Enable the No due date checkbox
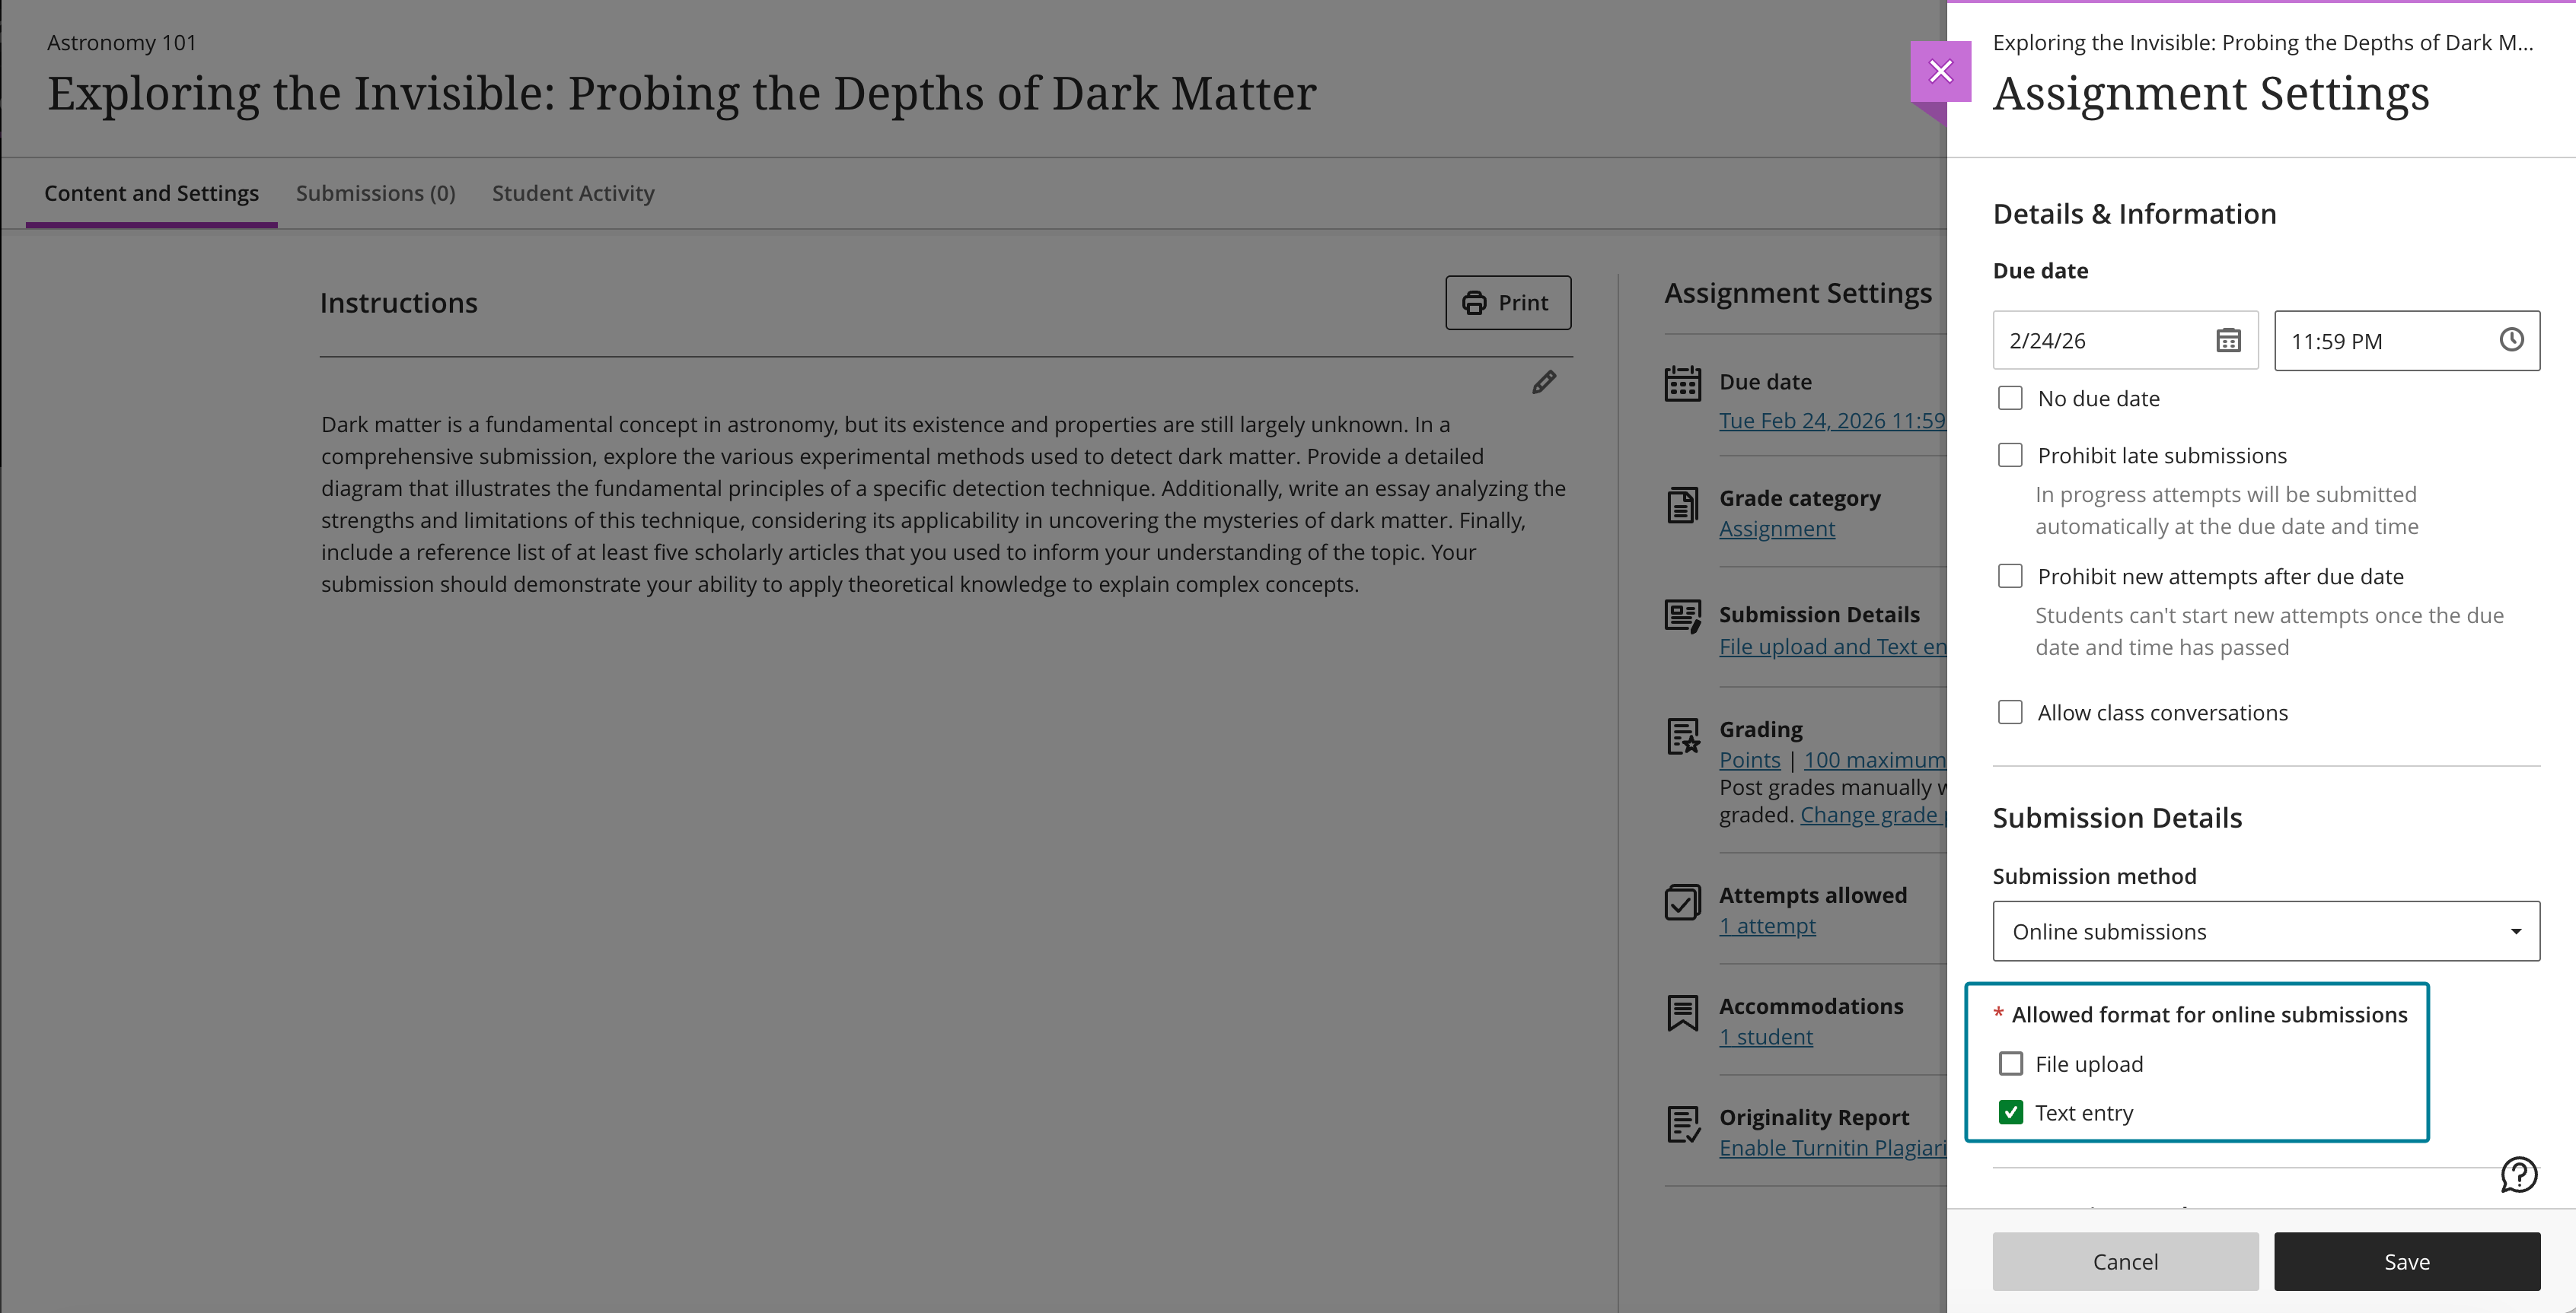The height and width of the screenshot is (1313, 2576). coord(2011,398)
